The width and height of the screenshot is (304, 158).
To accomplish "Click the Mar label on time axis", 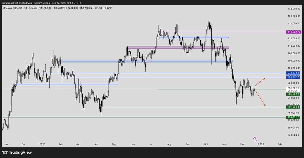I will point(78,144).
